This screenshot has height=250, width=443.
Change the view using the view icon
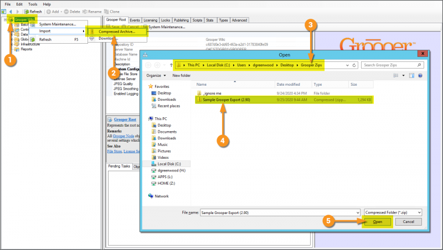396,76
